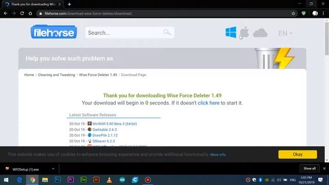Open DBeaver 6.2.3 link
The image size is (329, 185).
click(x=104, y=141)
